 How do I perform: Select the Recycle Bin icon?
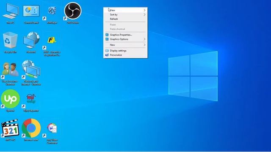tap(10, 40)
